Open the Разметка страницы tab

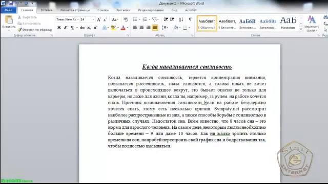pyautogui.click(x=75, y=10)
